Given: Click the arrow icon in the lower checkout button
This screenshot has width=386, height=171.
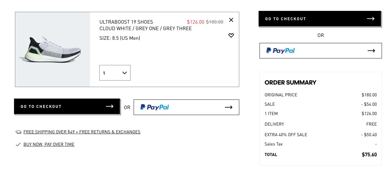Looking at the screenshot, I should click(109, 106).
